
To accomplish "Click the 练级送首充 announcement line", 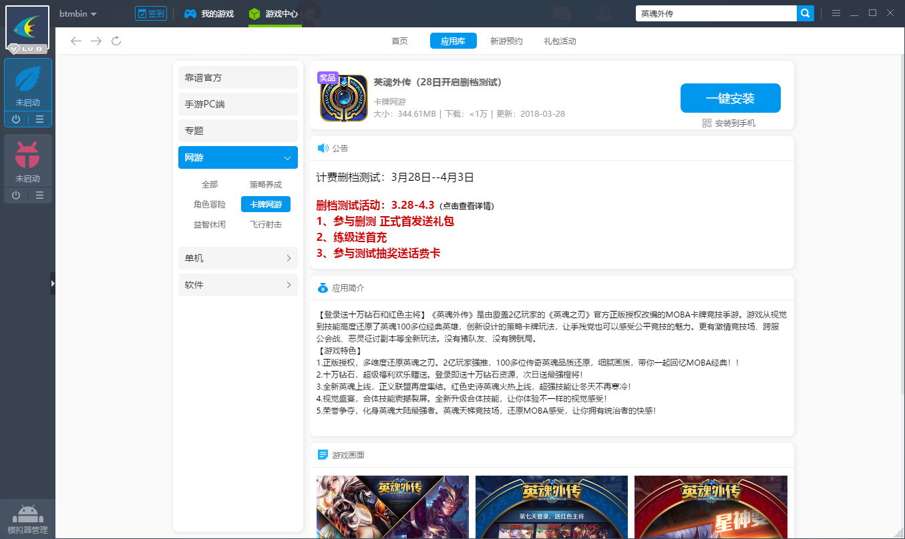I will (351, 237).
